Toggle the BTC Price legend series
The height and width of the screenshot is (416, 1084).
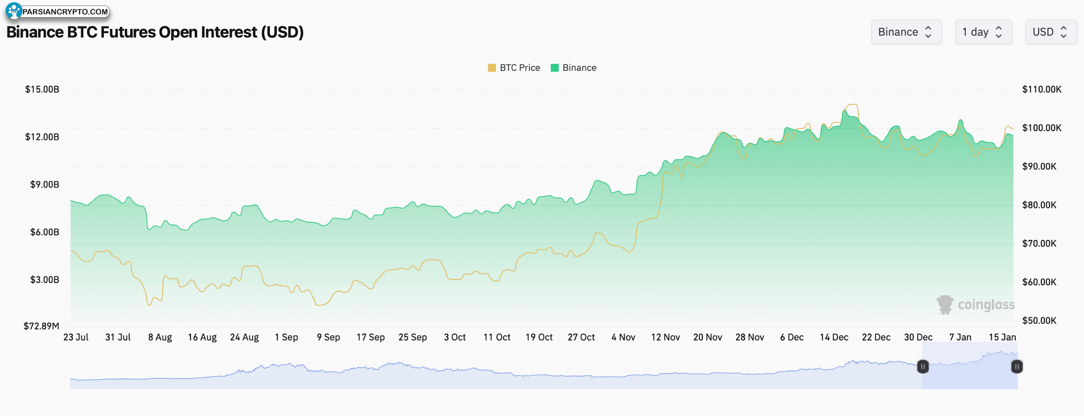pos(514,68)
